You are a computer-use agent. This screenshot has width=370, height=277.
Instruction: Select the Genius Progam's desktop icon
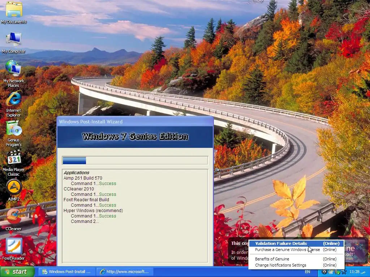[13, 133]
